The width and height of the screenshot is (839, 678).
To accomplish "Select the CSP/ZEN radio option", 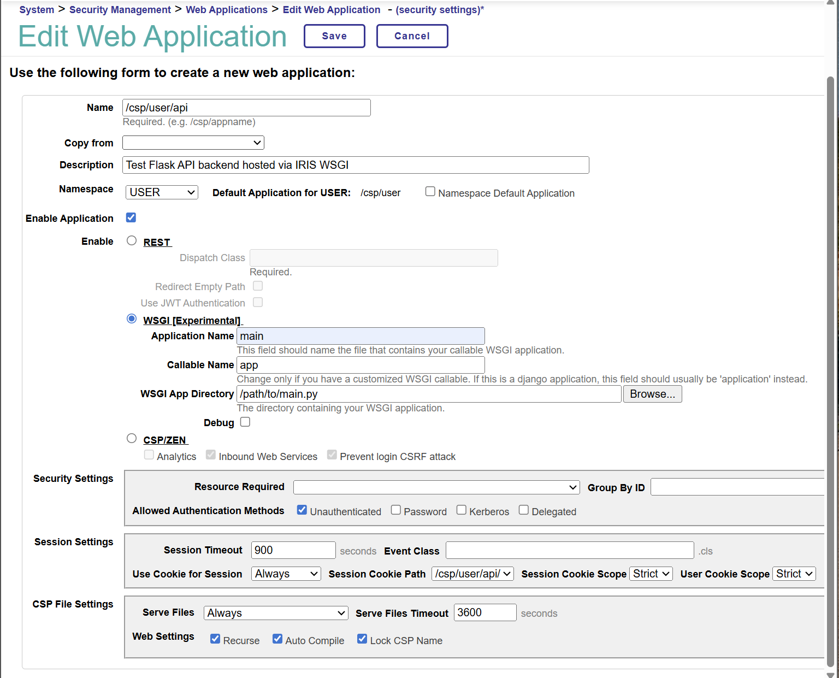I will tap(132, 439).
